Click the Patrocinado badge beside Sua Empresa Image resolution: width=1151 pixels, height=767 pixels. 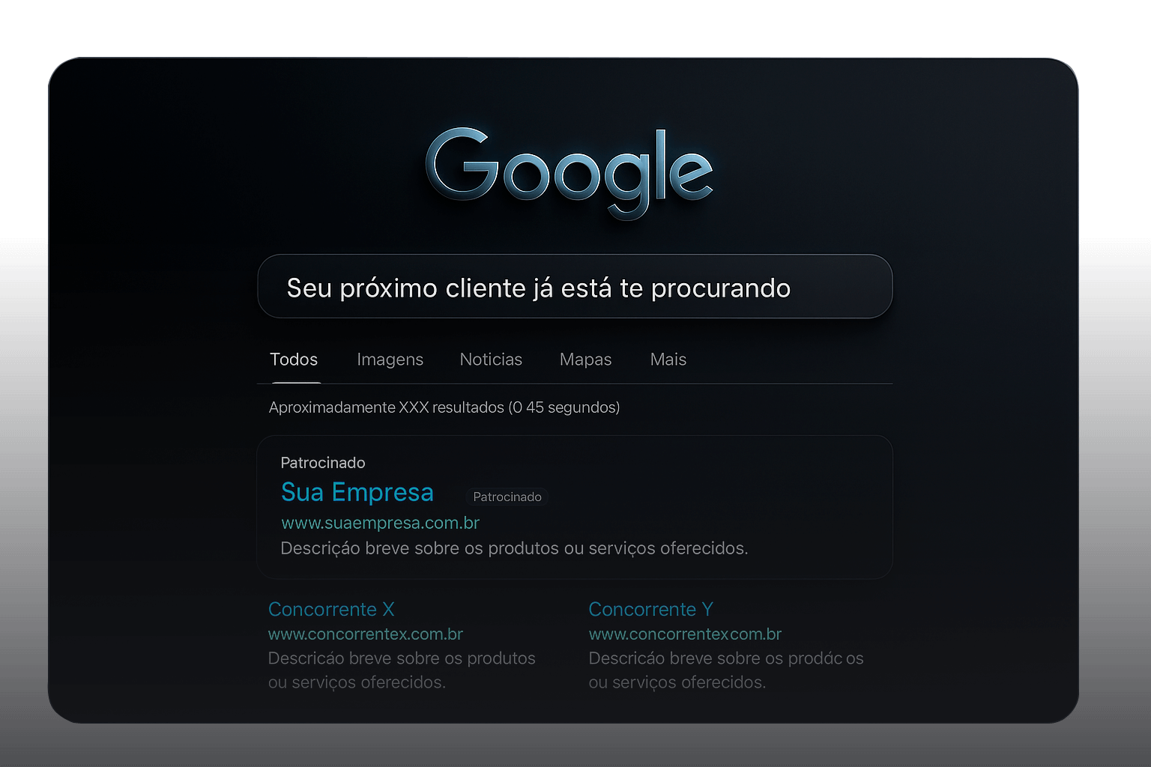tap(507, 497)
